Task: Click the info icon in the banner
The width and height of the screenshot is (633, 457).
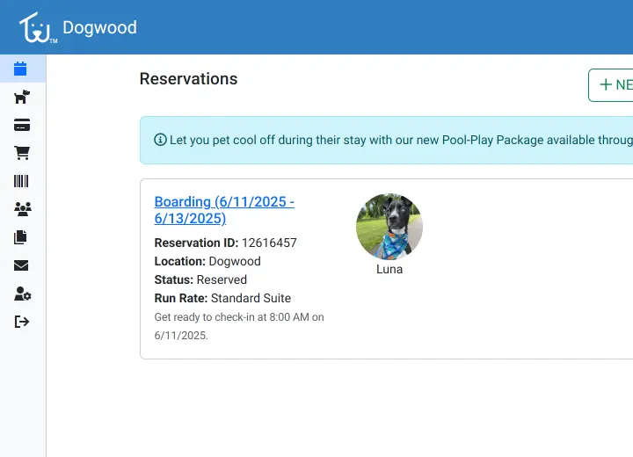Action: (160, 140)
